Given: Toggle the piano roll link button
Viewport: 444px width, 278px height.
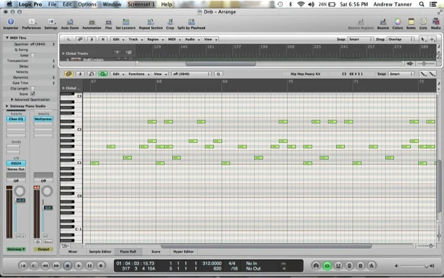Looking at the screenshot, I should coord(68,74).
